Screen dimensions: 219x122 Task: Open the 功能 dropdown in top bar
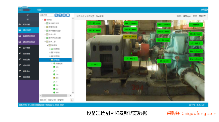[40, 10]
